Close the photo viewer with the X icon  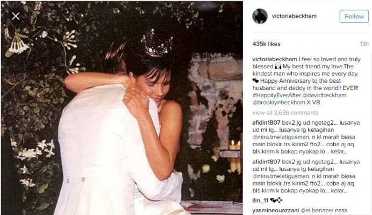point(16,16)
